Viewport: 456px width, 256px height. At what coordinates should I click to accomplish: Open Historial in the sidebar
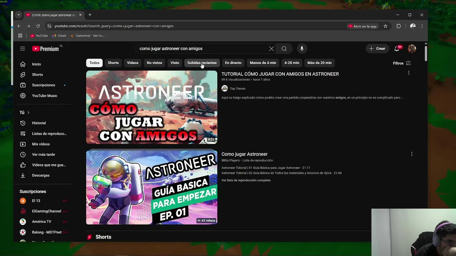coord(38,123)
